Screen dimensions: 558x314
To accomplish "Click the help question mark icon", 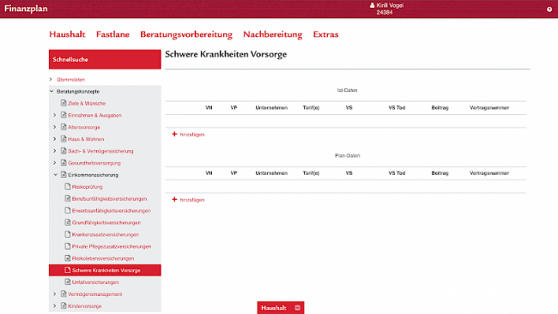I will click(x=549, y=9).
